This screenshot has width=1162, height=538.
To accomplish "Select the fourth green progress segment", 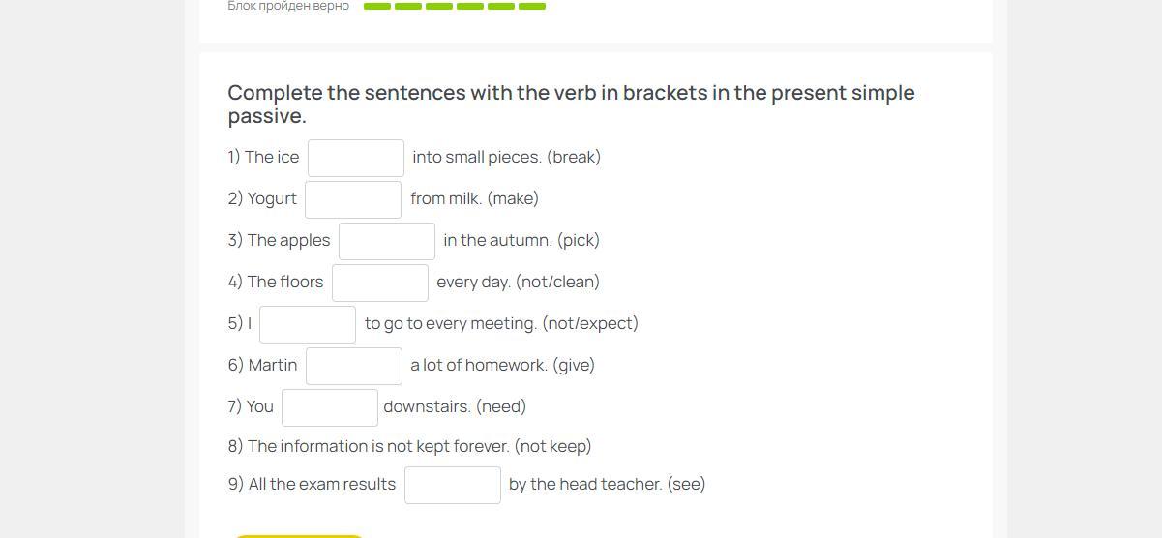I will click(x=470, y=7).
